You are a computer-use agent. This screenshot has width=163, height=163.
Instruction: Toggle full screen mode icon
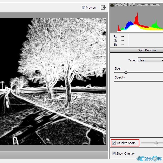(103, 7)
